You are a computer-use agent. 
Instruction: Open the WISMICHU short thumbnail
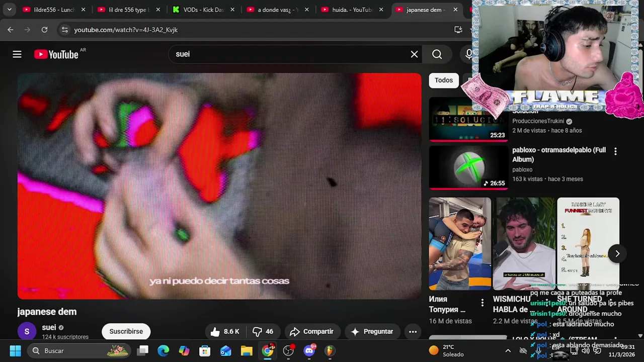(524, 244)
